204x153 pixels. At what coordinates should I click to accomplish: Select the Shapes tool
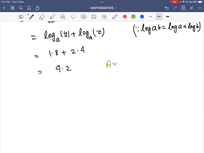pos(63,17)
